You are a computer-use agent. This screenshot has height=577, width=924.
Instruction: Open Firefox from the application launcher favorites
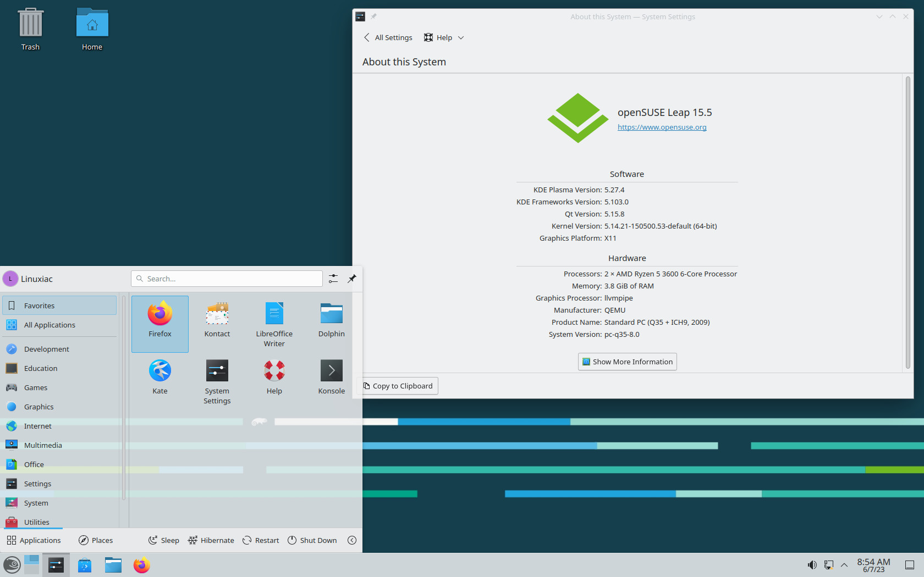(x=159, y=324)
